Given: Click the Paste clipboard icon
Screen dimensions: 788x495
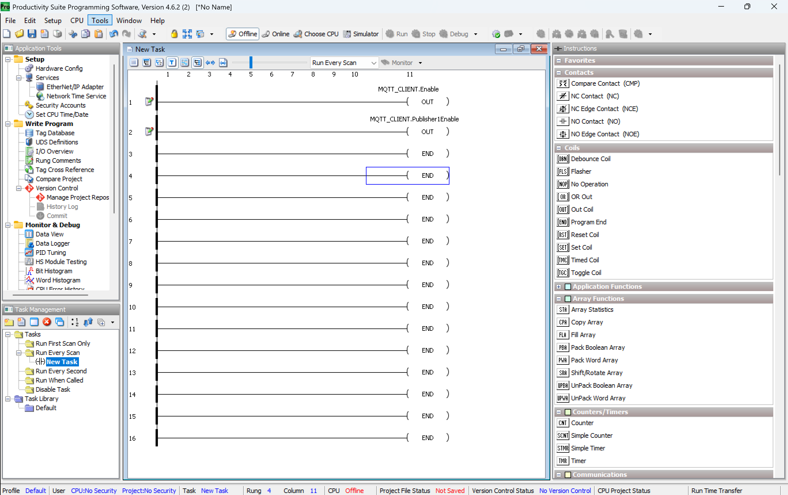Looking at the screenshot, I should [98, 34].
